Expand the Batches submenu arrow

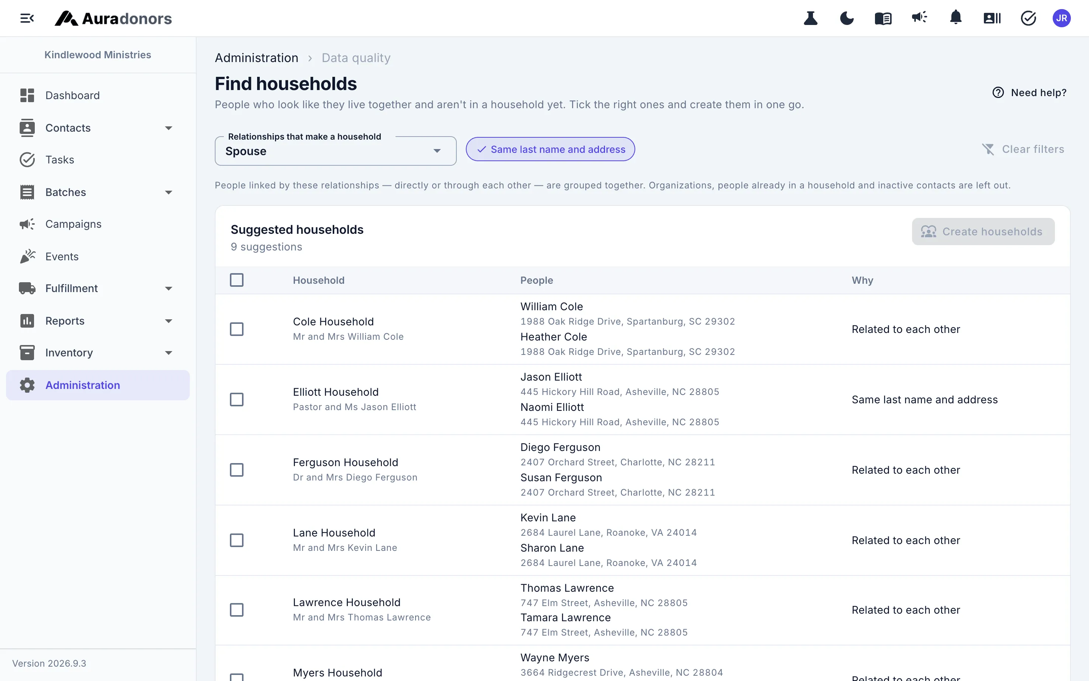[168, 192]
